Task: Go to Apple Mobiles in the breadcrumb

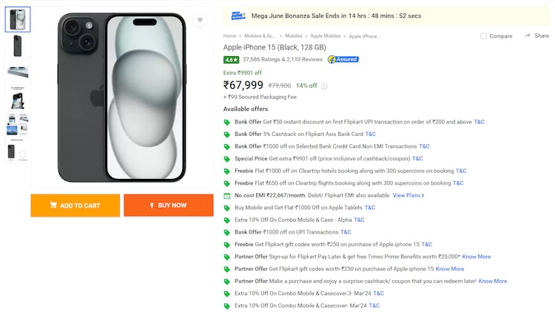Action: pyautogui.click(x=326, y=35)
